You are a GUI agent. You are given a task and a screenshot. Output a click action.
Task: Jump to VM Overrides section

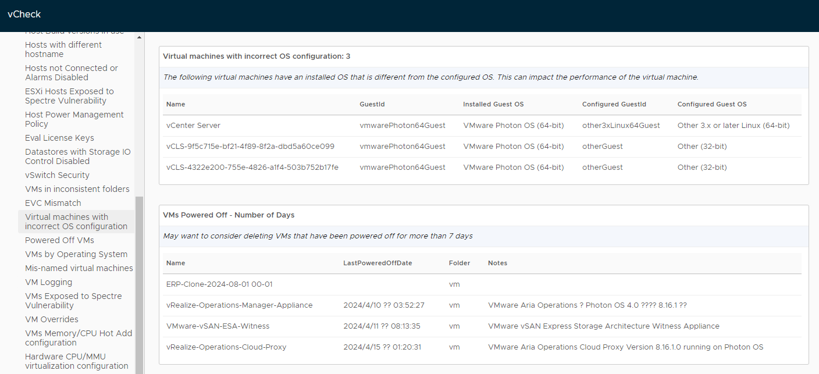pyautogui.click(x=52, y=319)
